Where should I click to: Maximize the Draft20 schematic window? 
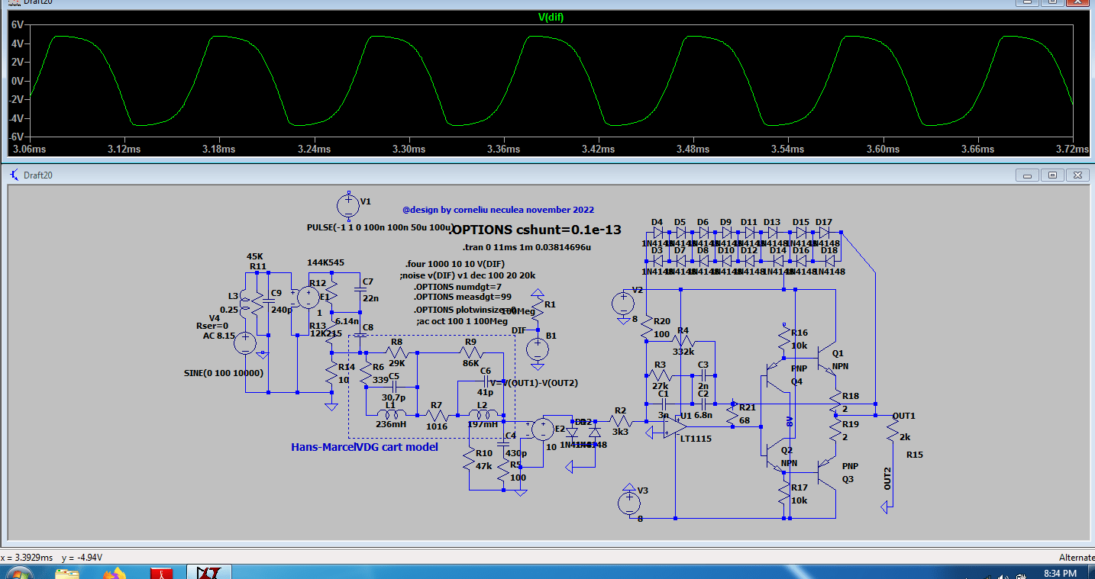(x=1052, y=175)
